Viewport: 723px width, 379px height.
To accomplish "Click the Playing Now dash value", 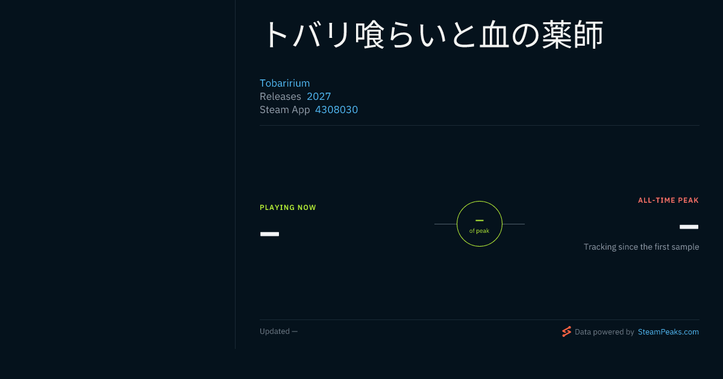I will click(269, 233).
